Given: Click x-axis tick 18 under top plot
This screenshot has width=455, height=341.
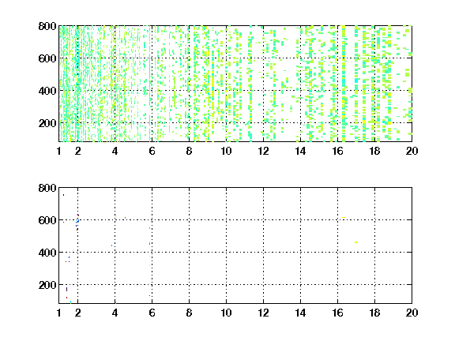Looking at the screenshot, I should coord(374,151).
